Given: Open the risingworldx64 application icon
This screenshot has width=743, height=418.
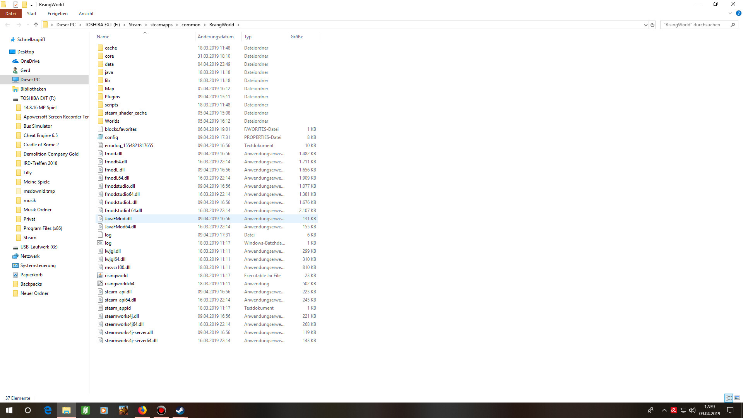Looking at the screenshot, I should [x=100, y=284].
